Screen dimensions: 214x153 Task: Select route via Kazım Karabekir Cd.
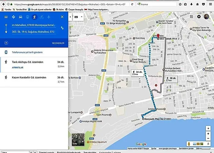[x=34, y=80]
